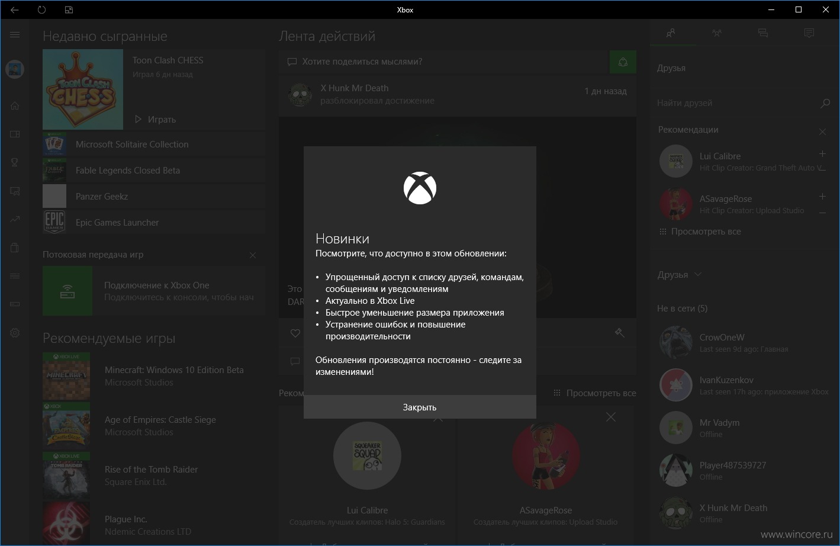Viewport: 840px width, 546px height.
Task: Dismiss ASavageRose recommendation with the minus icon
Action: click(x=822, y=213)
